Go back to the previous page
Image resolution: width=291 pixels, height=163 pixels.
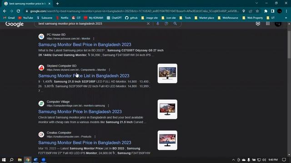(5, 11)
